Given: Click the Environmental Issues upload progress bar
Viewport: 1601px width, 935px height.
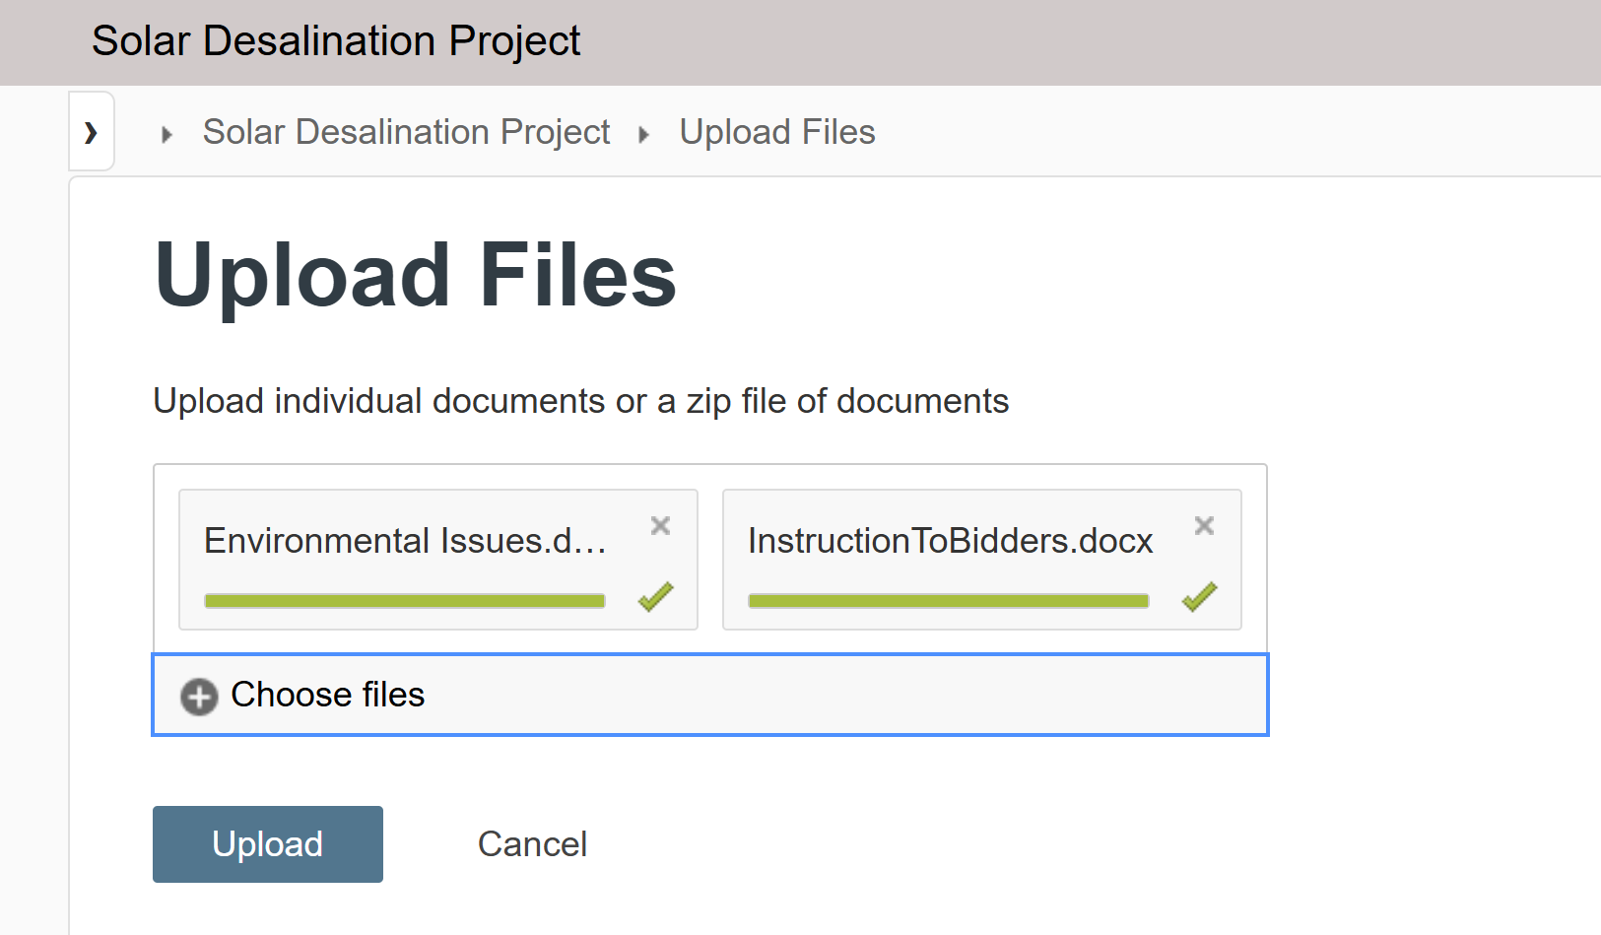Looking at the screenshot, I should coord(405,601).
